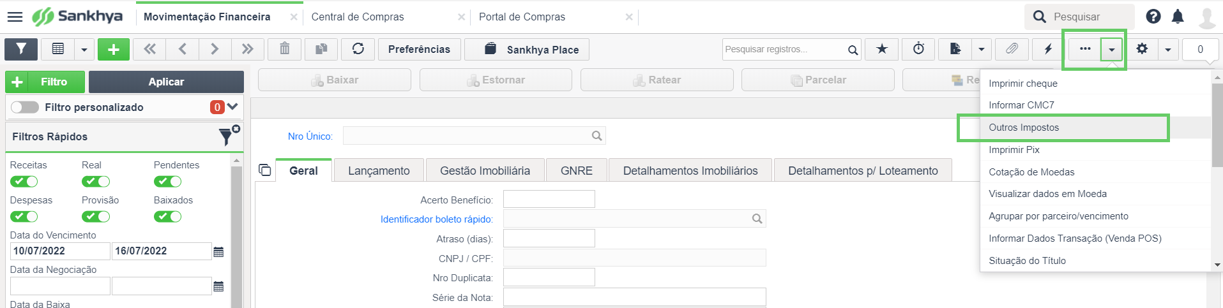
Task: Add a new record with plus button
Action: coord(114,49)
